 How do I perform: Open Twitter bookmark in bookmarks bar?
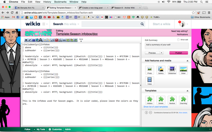[22, 17]
